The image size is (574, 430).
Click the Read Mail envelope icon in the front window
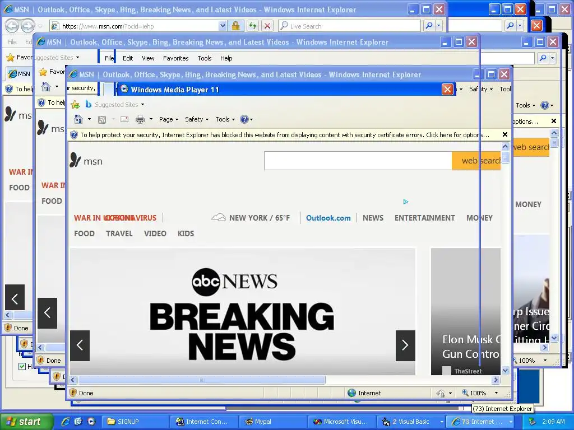pyautogui.click(x=124, y=119)
